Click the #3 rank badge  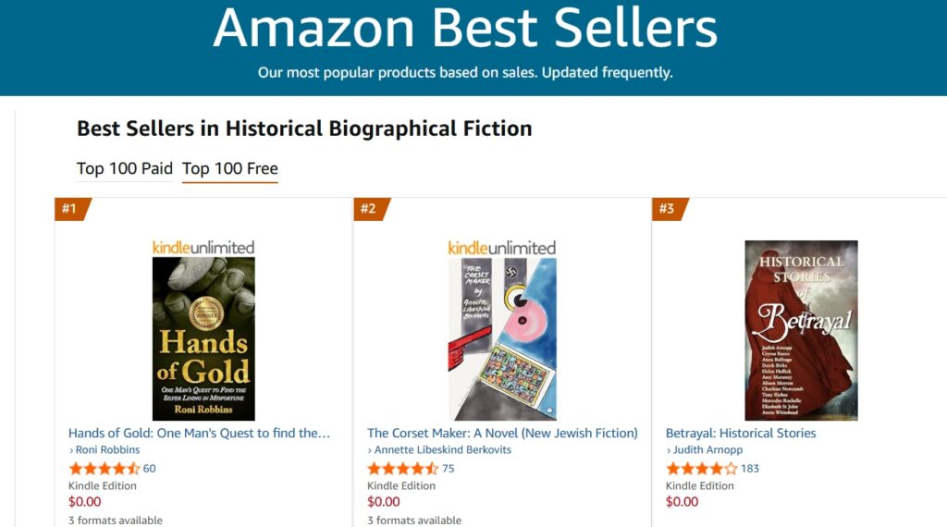click(668, 209)
